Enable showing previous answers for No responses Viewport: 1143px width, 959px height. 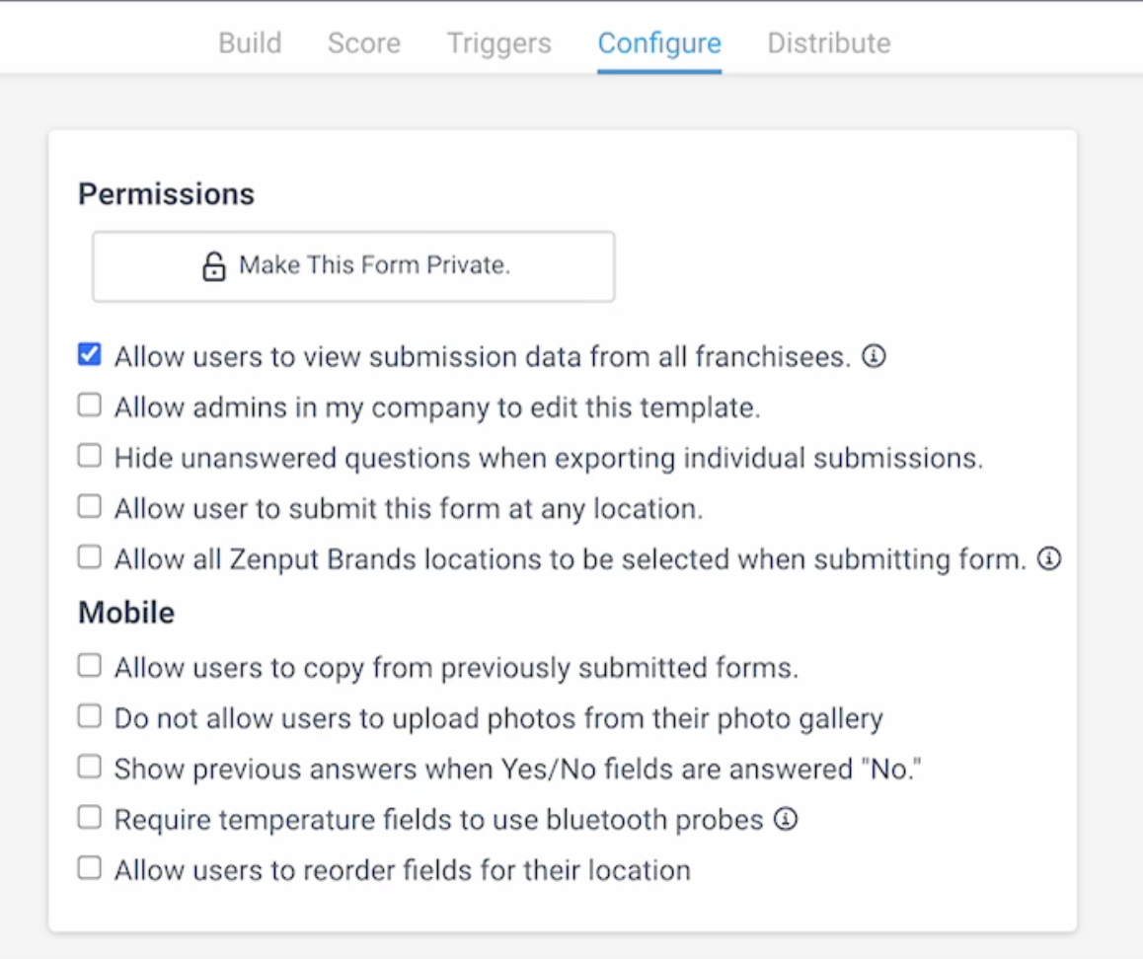point(89,767)
